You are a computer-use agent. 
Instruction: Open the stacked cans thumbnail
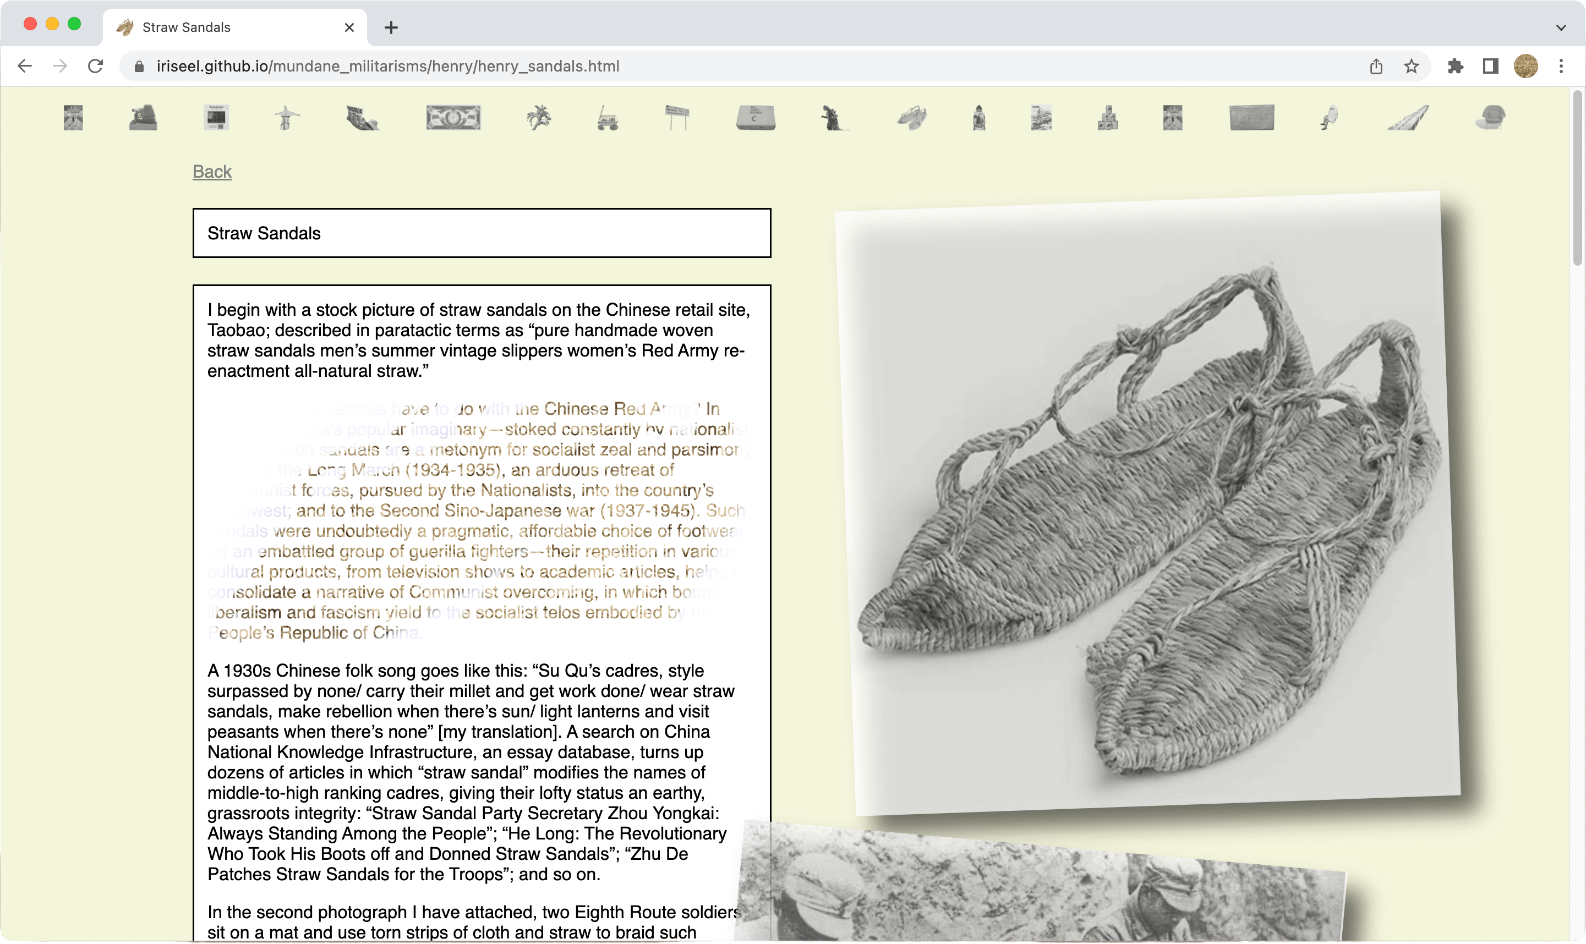(1108, 118)
